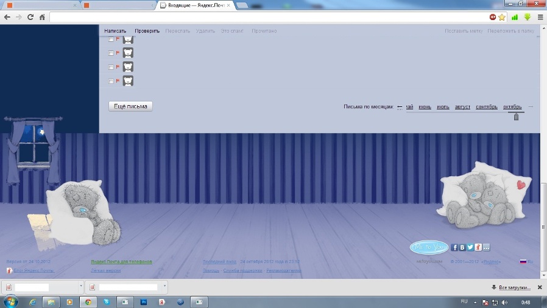This screenshot has width=547, height=308.
Task: Click the Это спам! toolbar item
Action: tap(232, 31)
